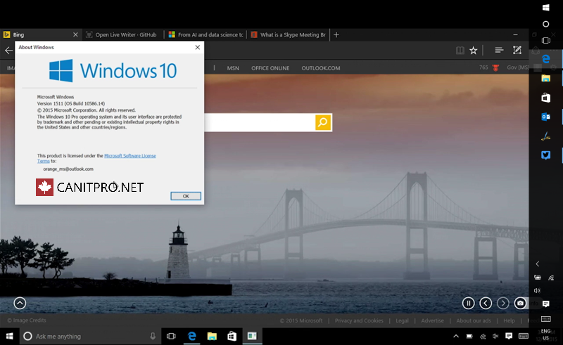Click the Bing camera image info icon
Viewport: 563px width, 345px height.
click(x=520, y=304)
